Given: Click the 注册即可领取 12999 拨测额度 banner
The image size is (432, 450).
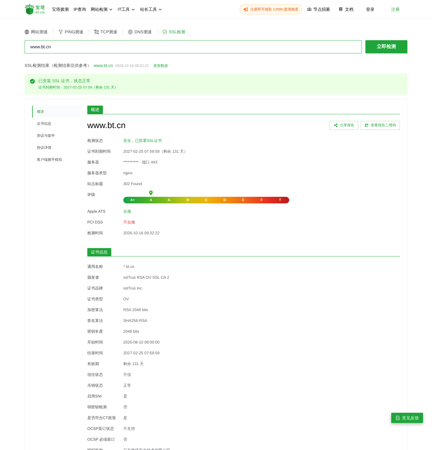Looking at the screenshot, I should [x=271, y=9].
